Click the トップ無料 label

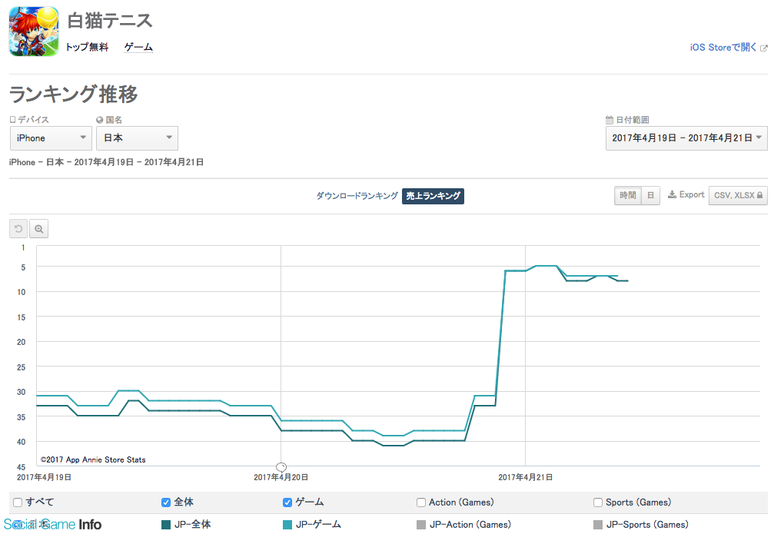pyautogui.click(x=87, y=47)
